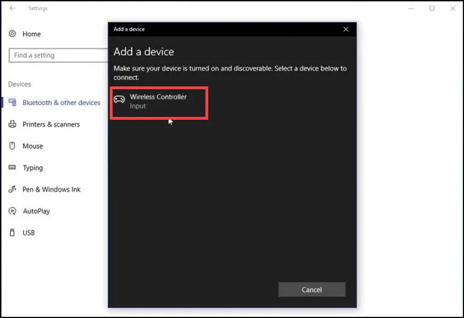Click the USB icon in the sidebar

12,233
